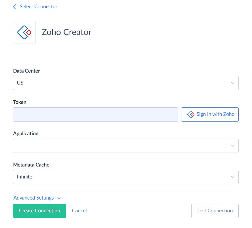Click the Sign In with Zoho button
The width and height of the screenshot is (252, 228).
[x=210, y=114]
